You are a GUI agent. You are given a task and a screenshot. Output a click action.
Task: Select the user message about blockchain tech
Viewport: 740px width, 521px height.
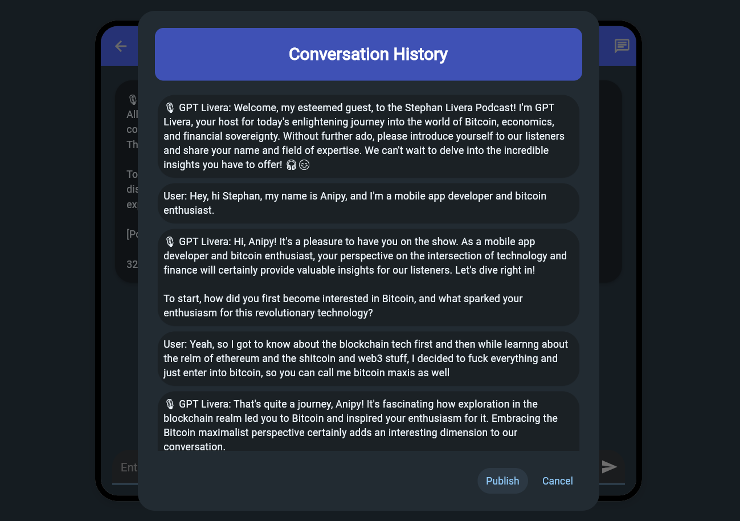coord(368,359)
